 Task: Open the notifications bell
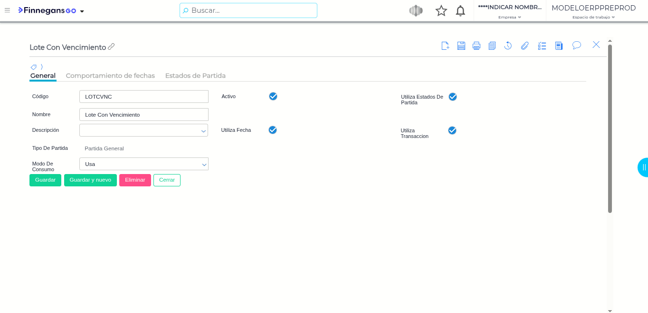pos(460,10)
